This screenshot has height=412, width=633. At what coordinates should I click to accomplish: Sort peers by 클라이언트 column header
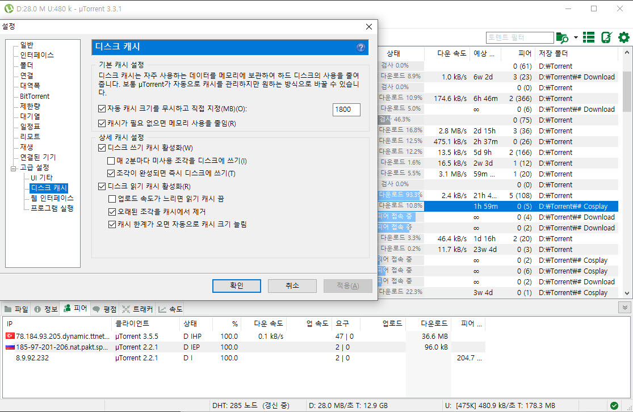point(145,323)
